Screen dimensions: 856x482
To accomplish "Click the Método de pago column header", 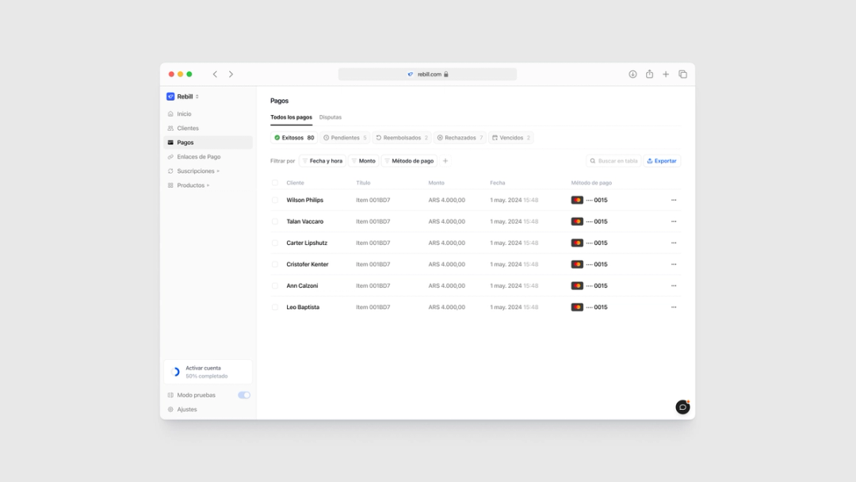I will [x=591, y=183].
